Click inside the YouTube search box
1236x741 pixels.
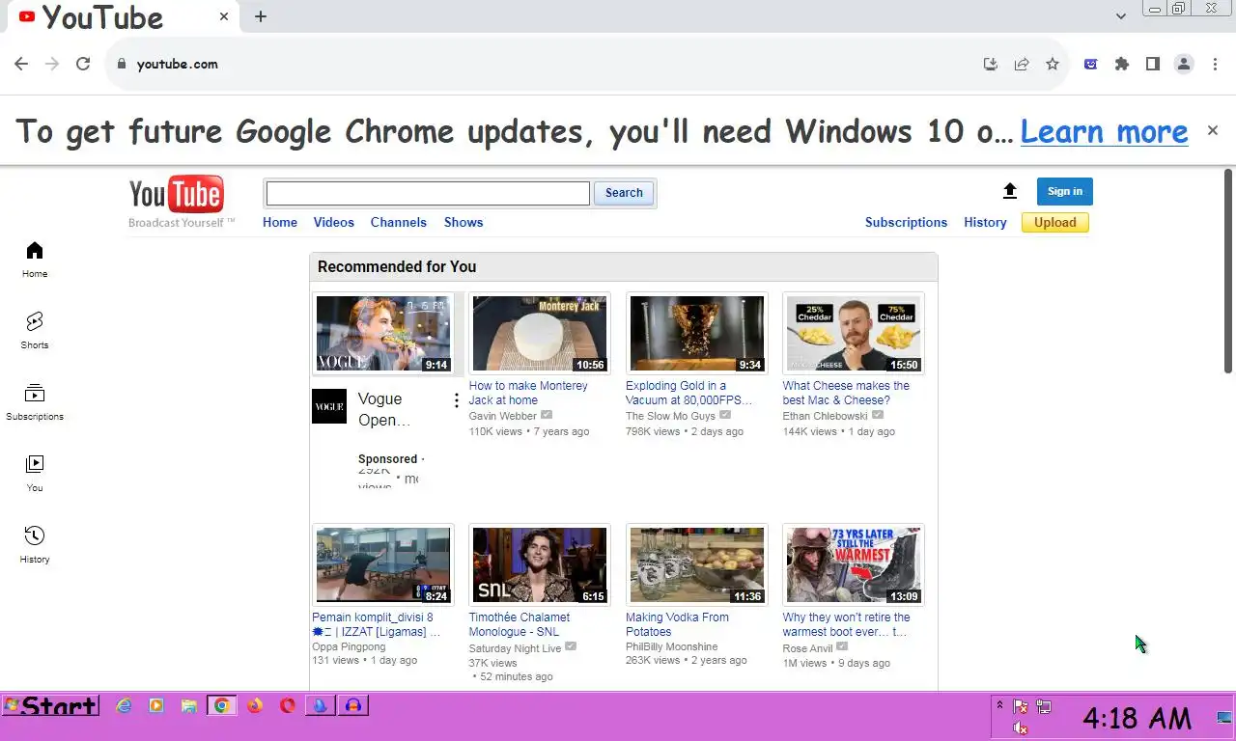point(428,193)
